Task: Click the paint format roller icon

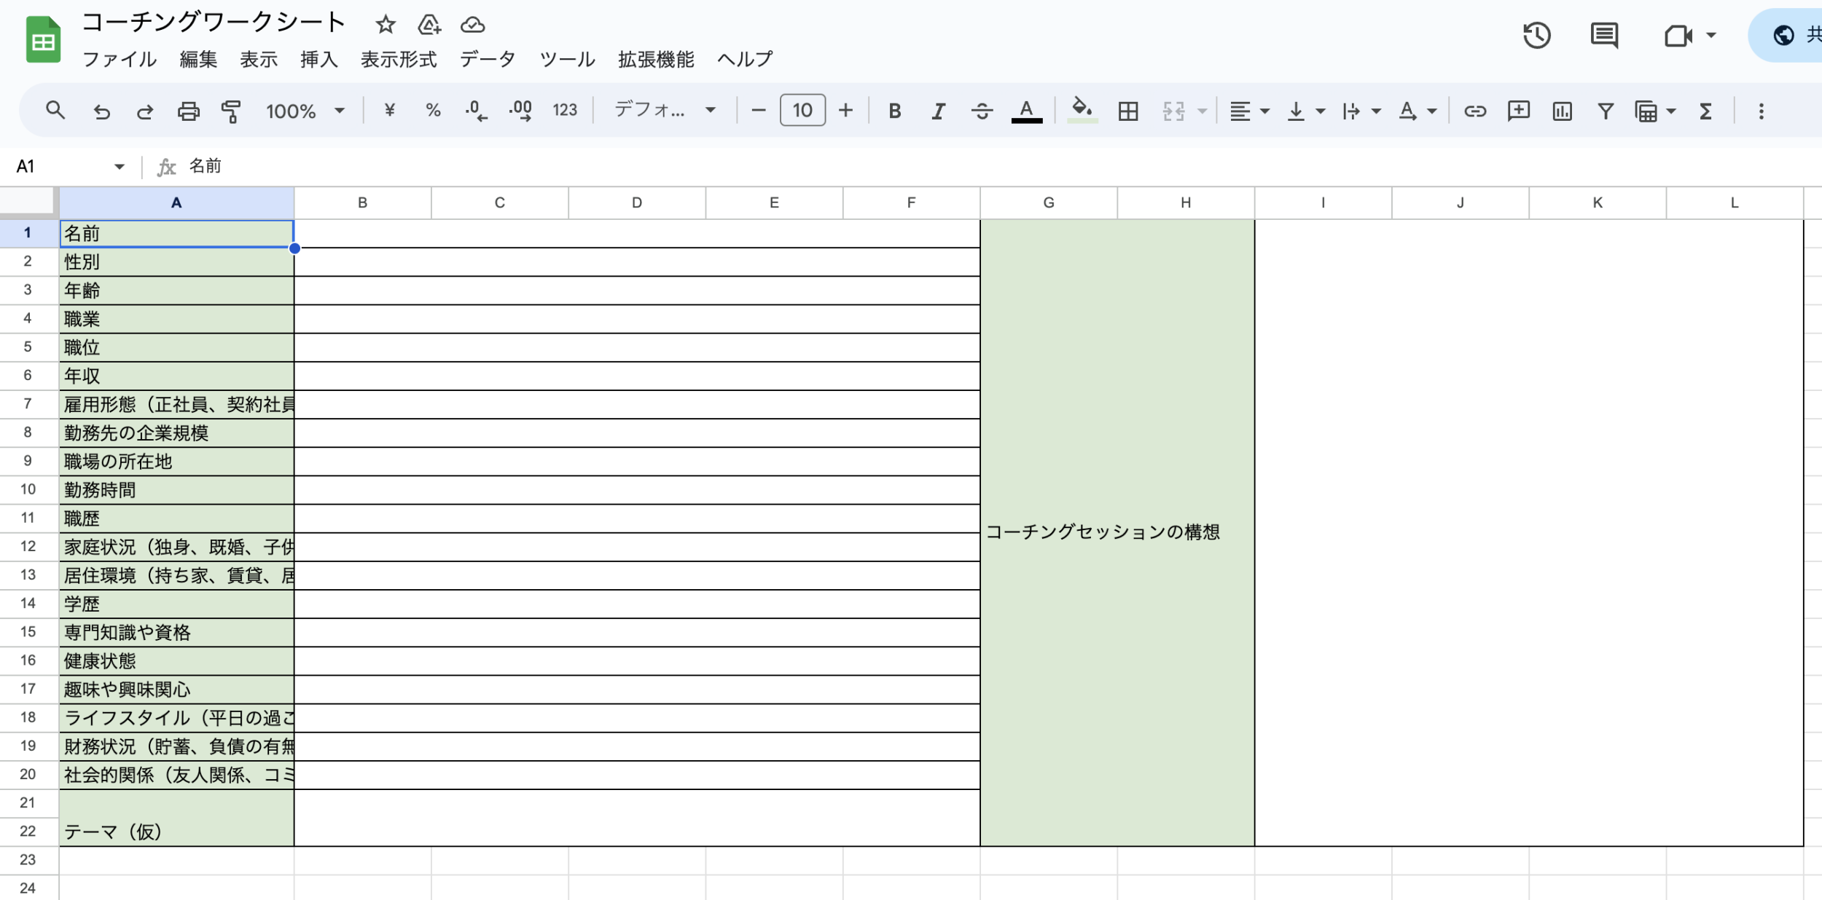Action: (231, 111)
